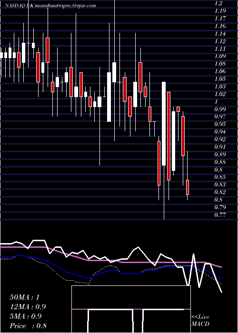Select the 0.95 price axis label
Screen dimensions: 238x333
click(220, 124)
